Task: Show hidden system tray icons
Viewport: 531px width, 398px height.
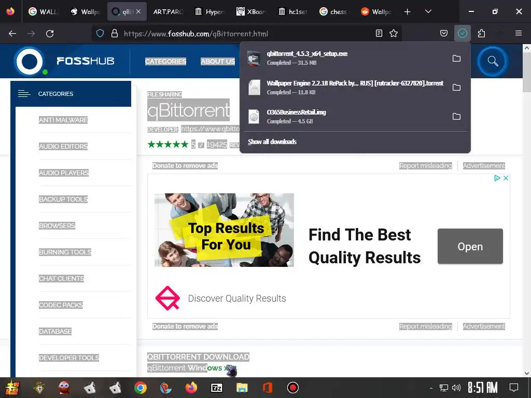Action: click(x=431, y=388)
